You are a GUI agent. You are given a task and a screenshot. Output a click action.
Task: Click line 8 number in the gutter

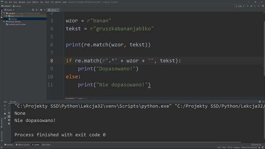(x=51, y=61)
